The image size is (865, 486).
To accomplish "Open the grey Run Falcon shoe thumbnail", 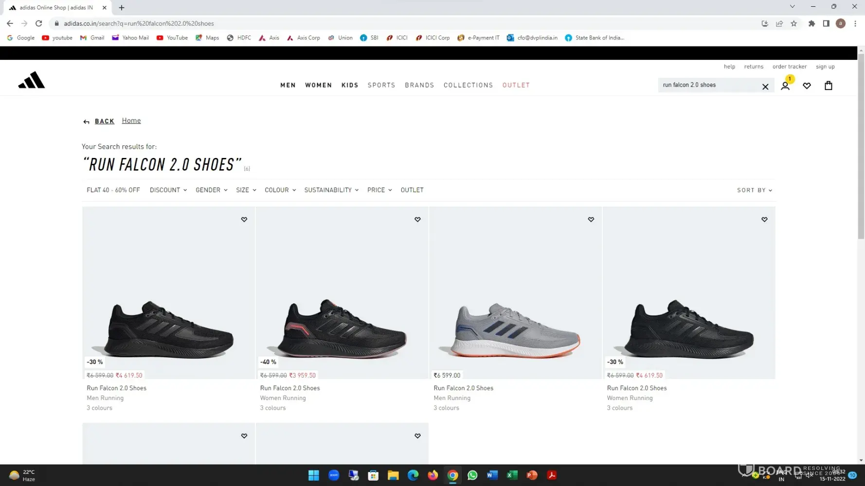I will [x=515, y=293].
